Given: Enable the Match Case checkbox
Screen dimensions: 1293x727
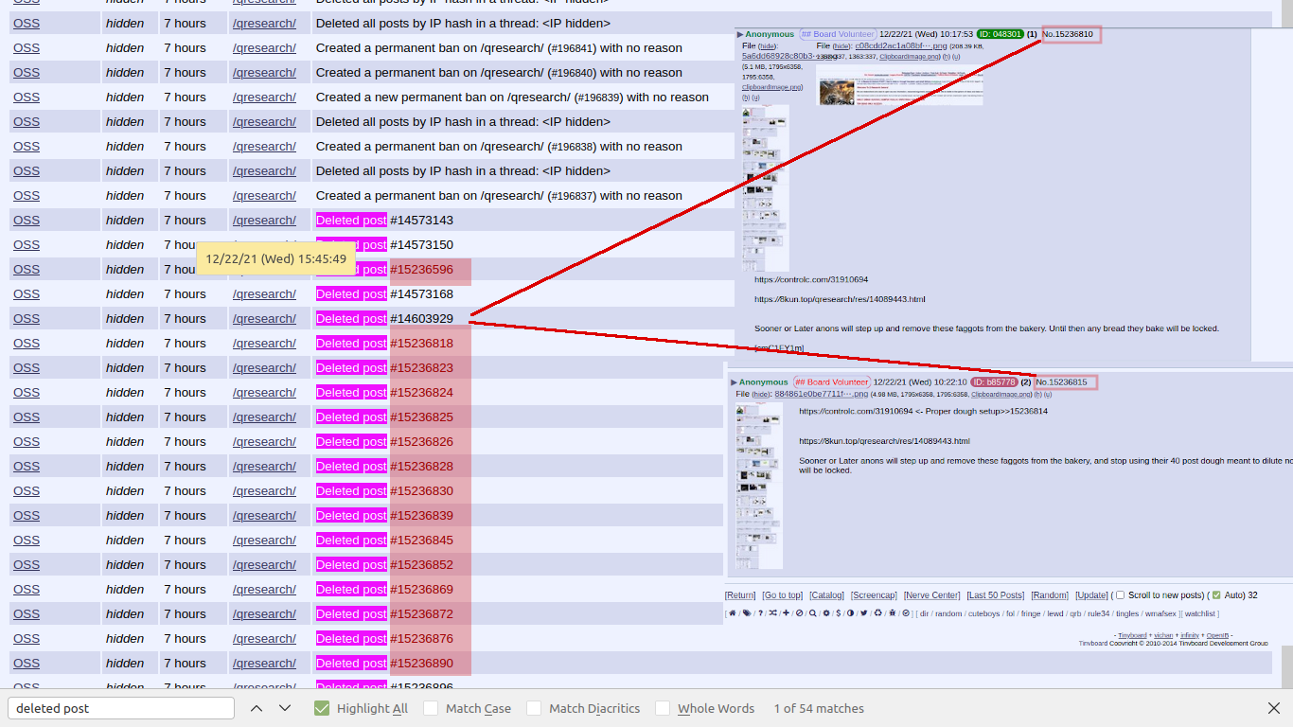Looking at the screenshot, I should pyautogui.click(x=431, y=708).
